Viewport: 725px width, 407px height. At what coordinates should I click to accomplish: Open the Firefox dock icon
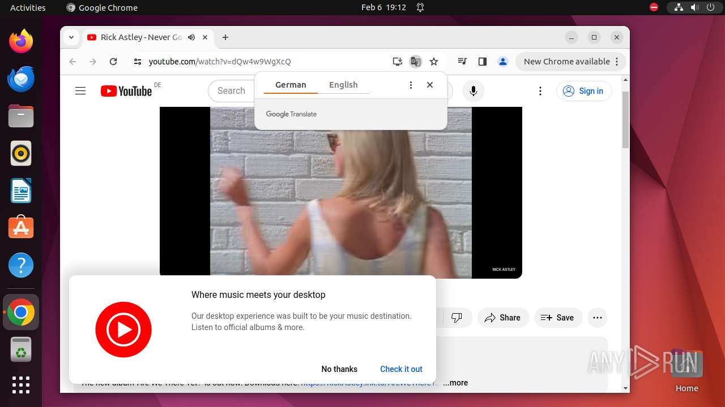(x=21, y=41)
